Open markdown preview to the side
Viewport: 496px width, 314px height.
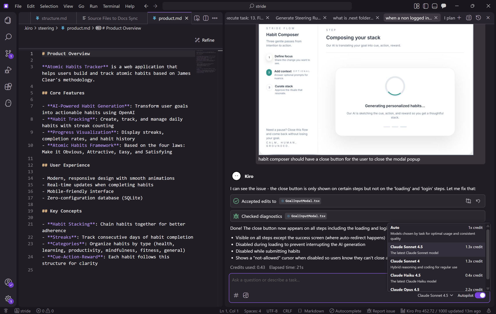pos(197,18)
